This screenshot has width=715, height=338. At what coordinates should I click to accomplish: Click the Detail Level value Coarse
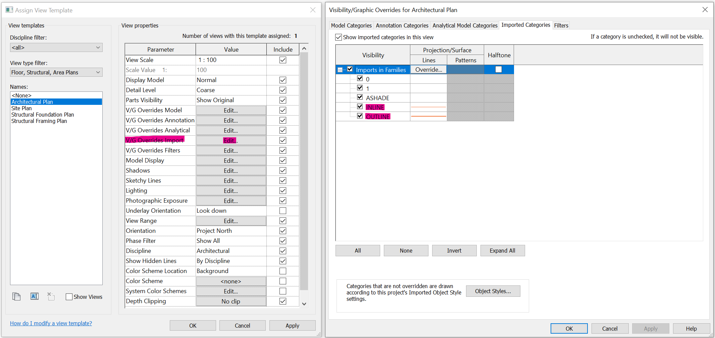(231, 90)
